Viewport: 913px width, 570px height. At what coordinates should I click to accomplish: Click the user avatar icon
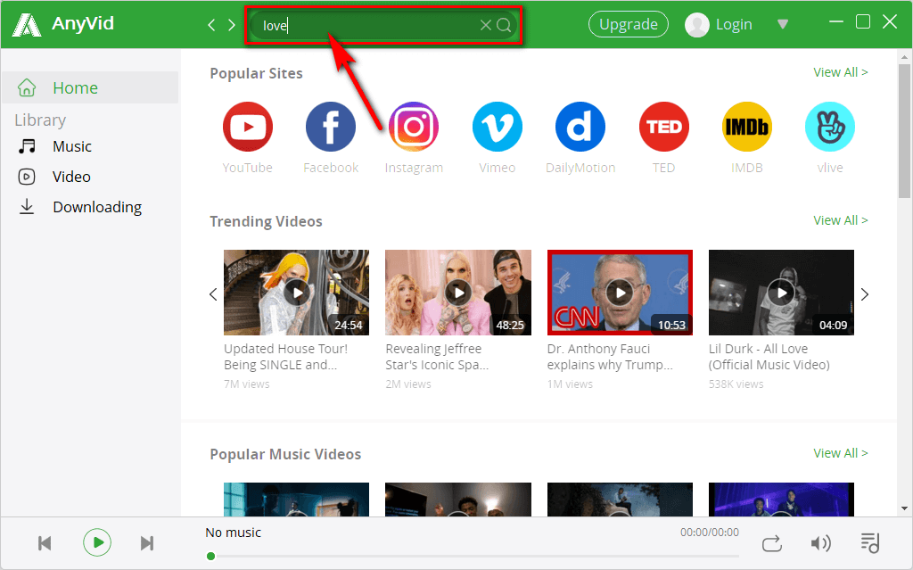(x=697, y=24)
